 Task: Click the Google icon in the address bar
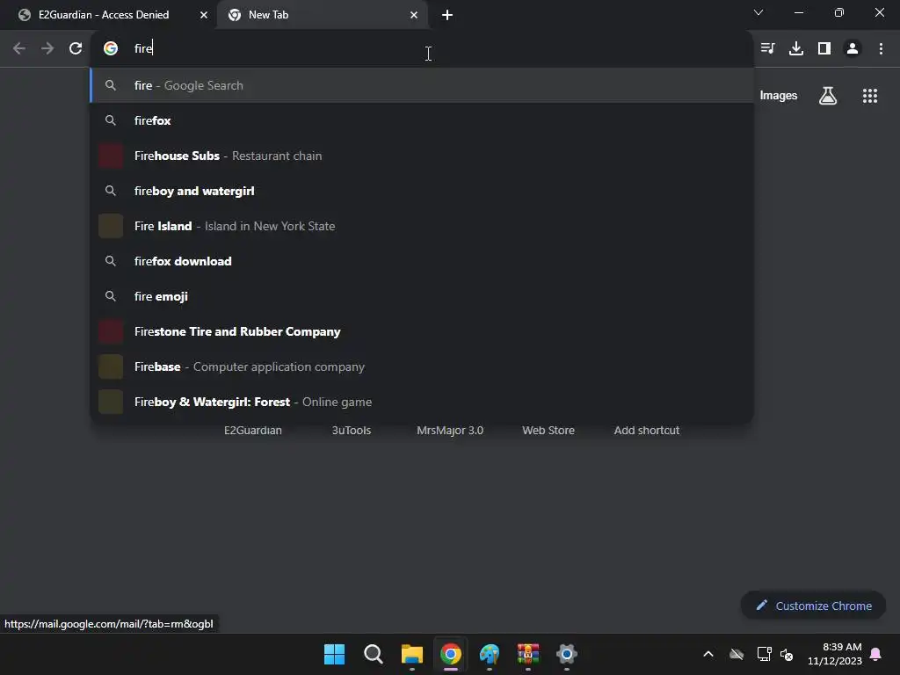111,48
